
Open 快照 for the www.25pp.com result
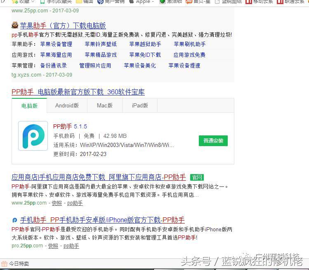pos(57,203)
